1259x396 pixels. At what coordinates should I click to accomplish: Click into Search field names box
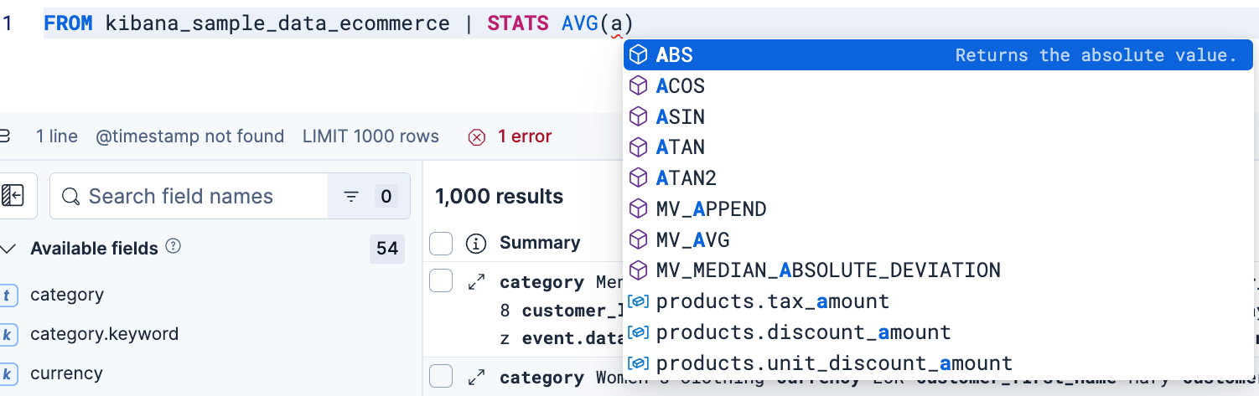tap(189, 197)
